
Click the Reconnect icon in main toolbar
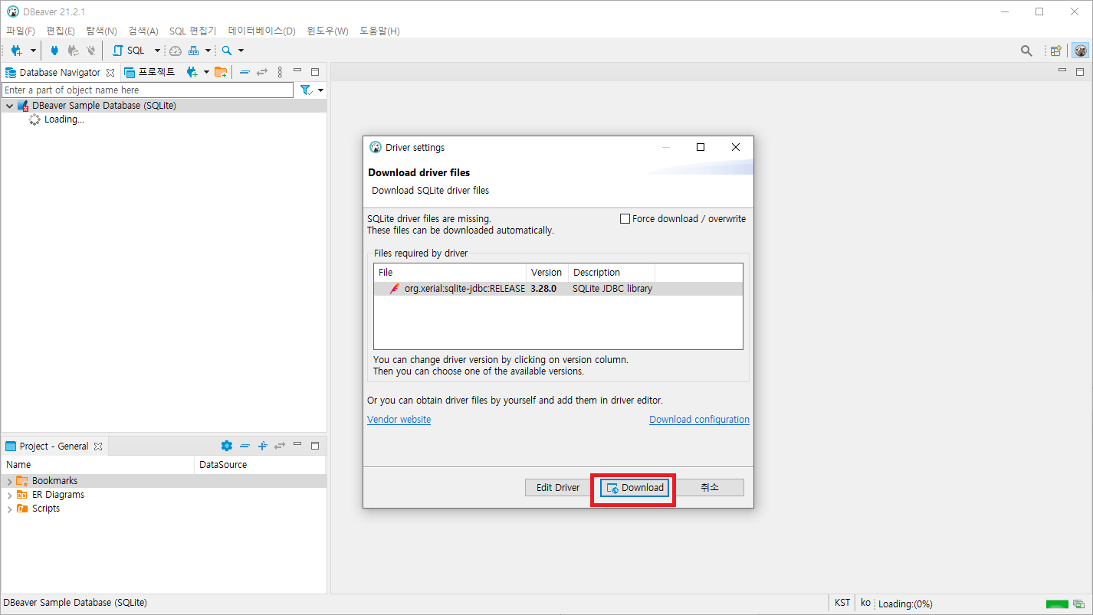73,51
